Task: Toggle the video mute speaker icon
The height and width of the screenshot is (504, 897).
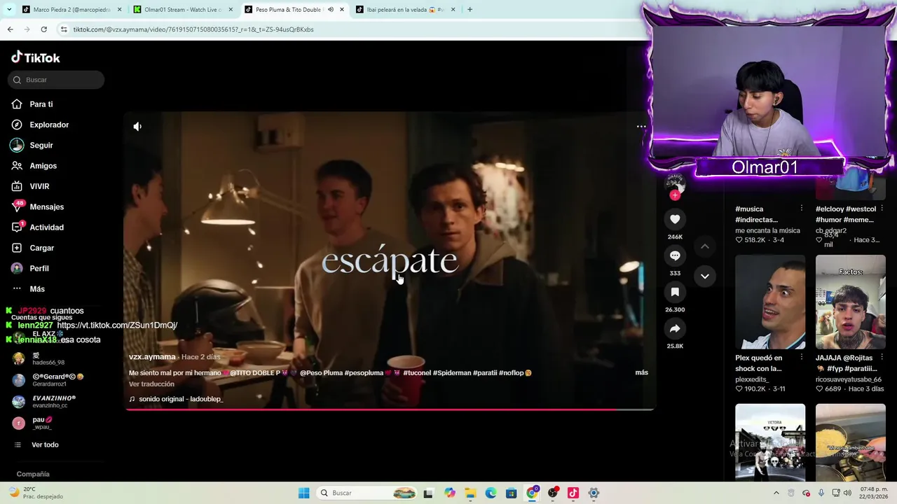Action: [137, 127]
